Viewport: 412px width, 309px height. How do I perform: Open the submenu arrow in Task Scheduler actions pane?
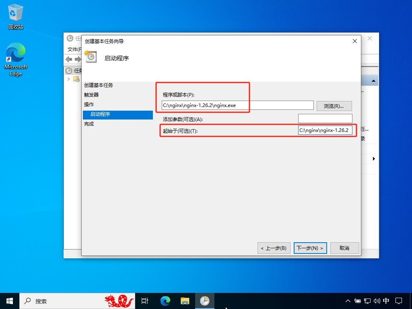(x=374, y=159)
